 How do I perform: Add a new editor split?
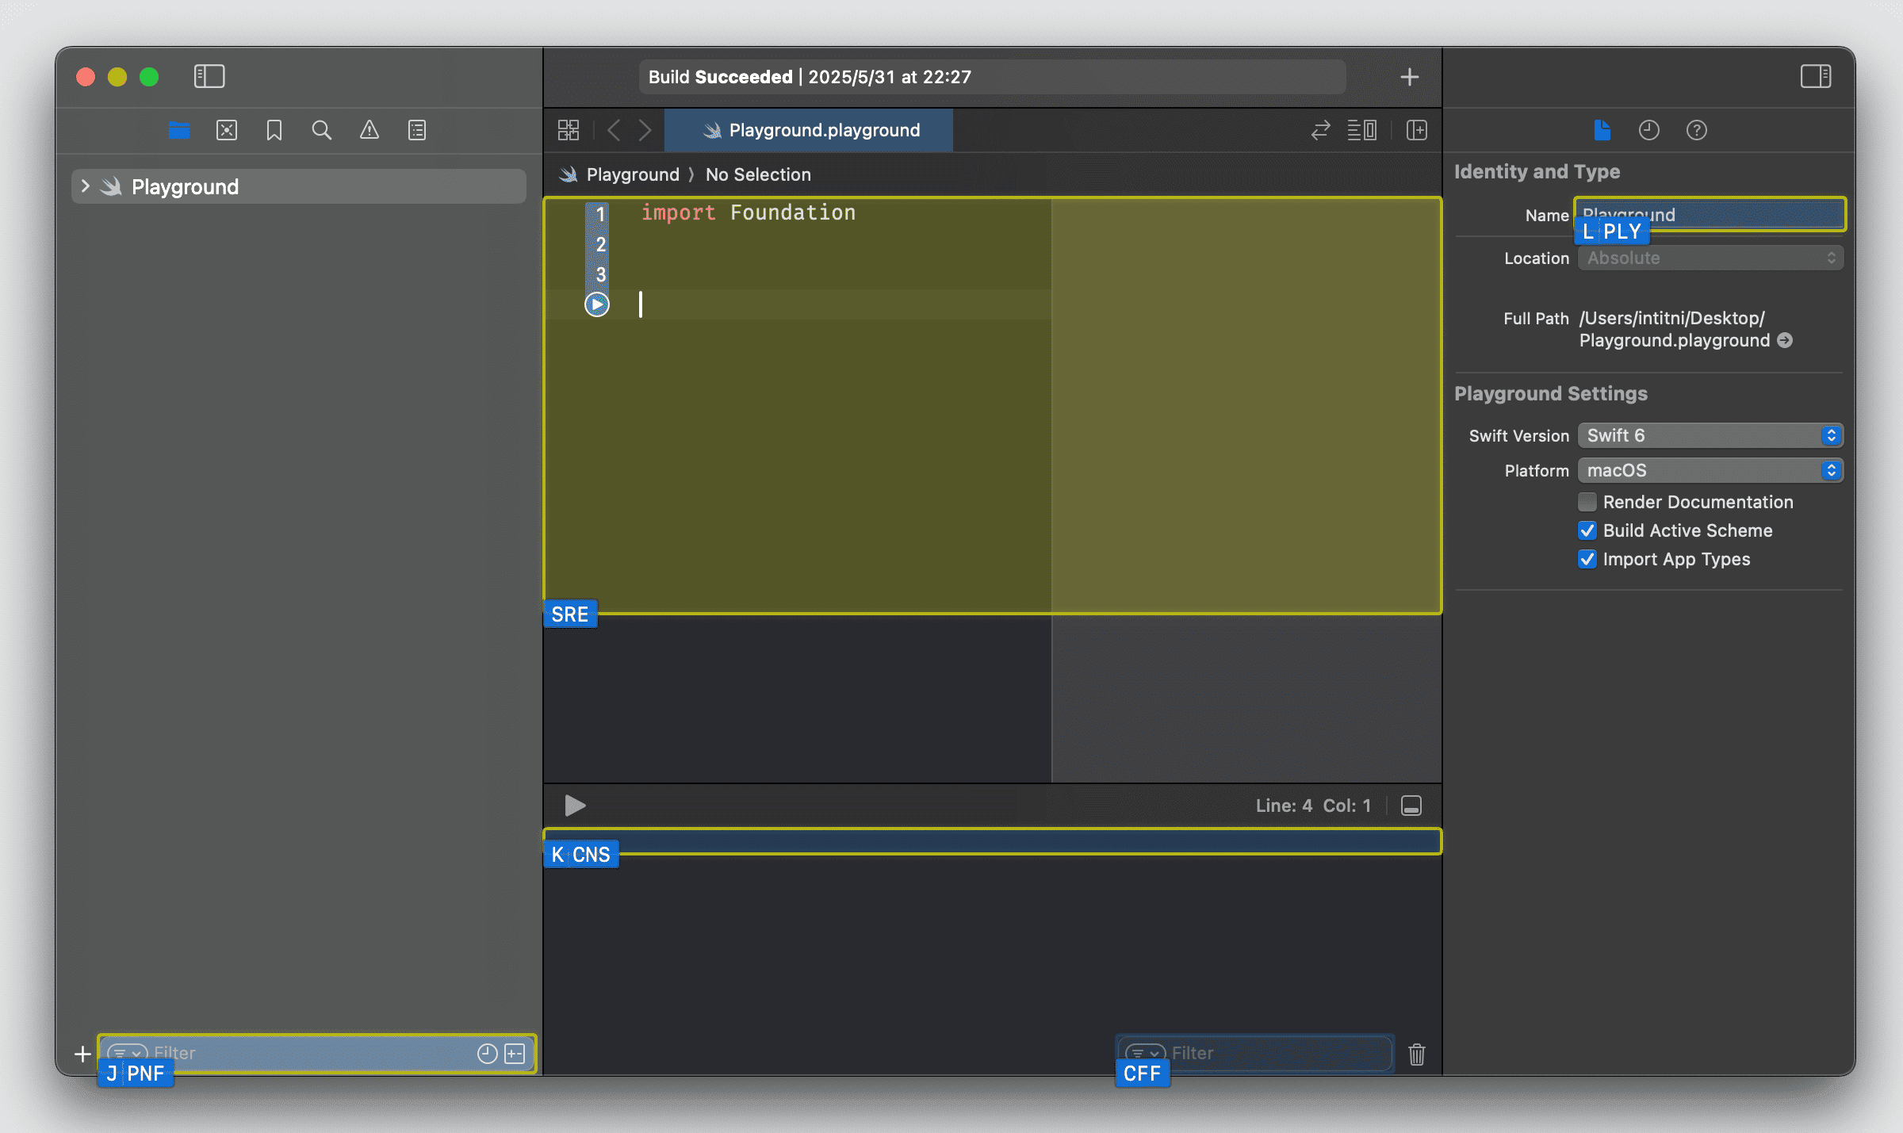[x=1417, y=130]
